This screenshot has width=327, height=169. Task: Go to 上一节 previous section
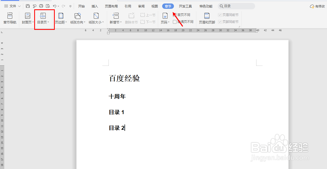[x=148, y=15]
